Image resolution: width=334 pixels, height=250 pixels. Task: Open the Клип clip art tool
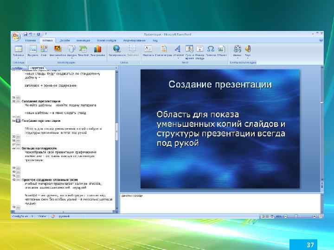44,49
